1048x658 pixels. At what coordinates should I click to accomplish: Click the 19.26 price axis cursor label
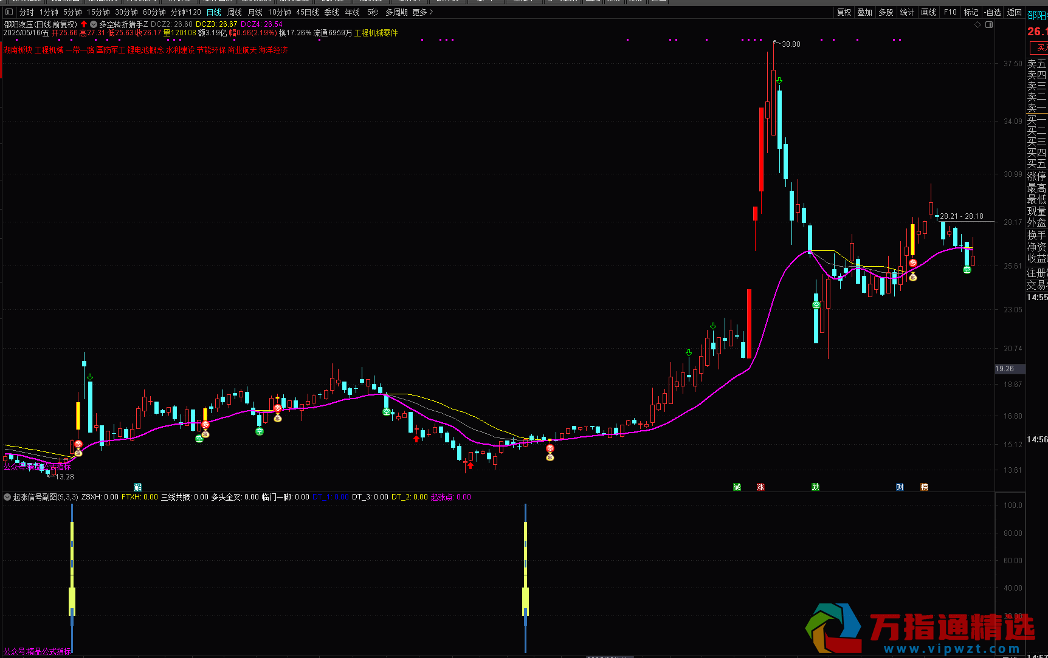(x=1009, y=369)
